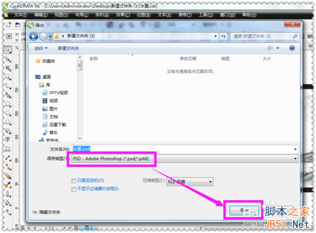Image resolution: width=316 pixels, height=233 pixels.
Task: Select the Shape tool in CorelDRAW toolbox
Action: (8, 59)
